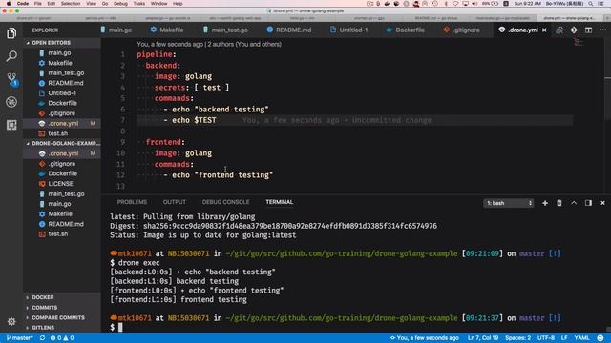Click the diamond GitLens icon in editor toolbar
The width and height of the screenshot is (611, 343).
[574, 30]
